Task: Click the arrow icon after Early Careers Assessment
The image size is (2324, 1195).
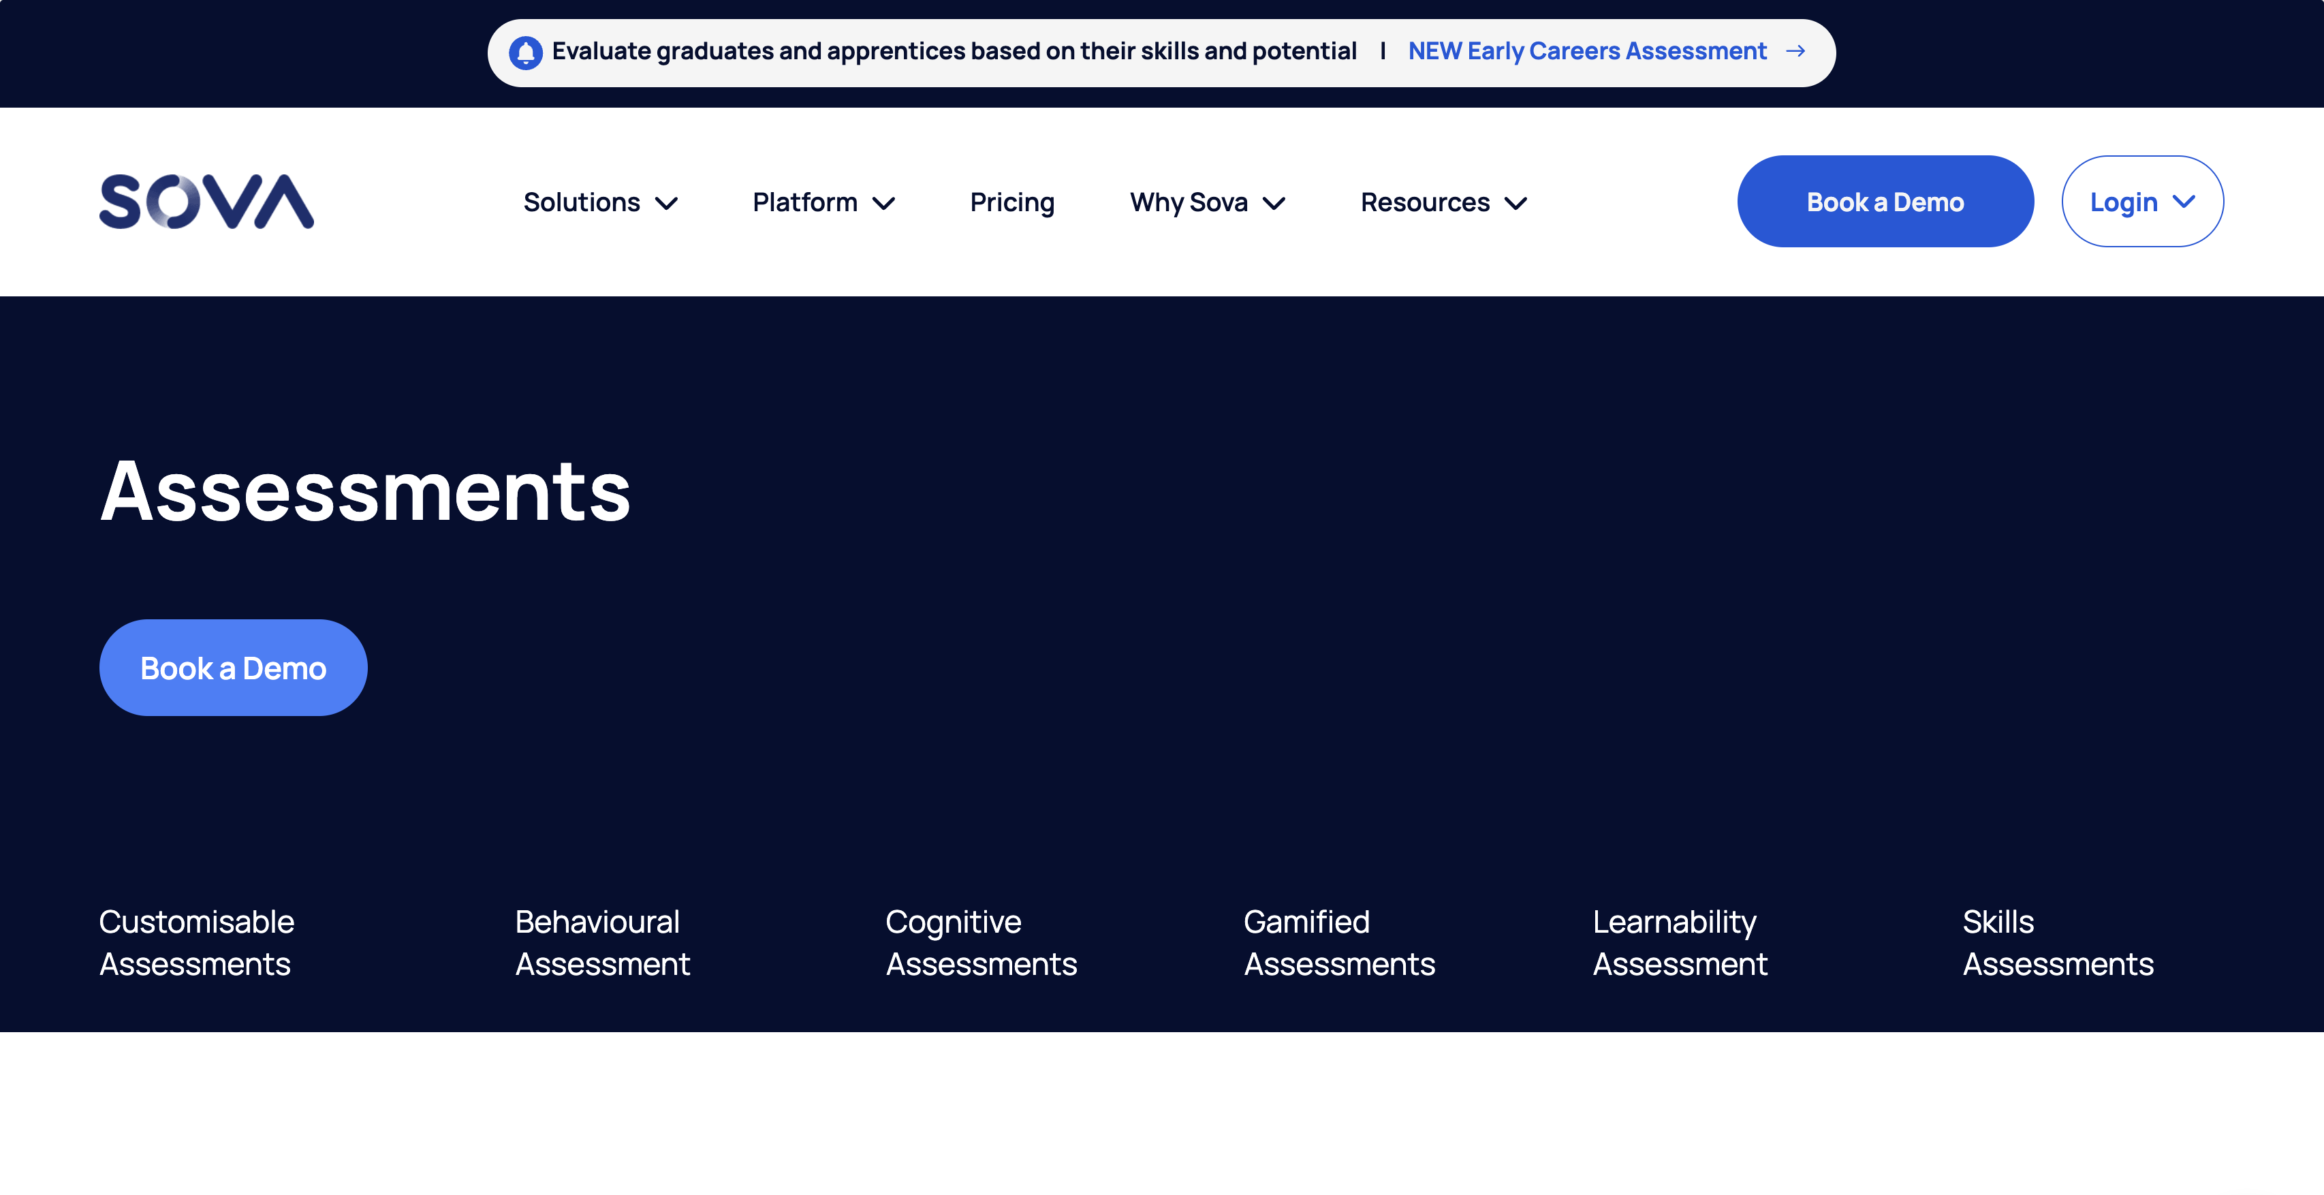Action: (x=1795, y=52)
